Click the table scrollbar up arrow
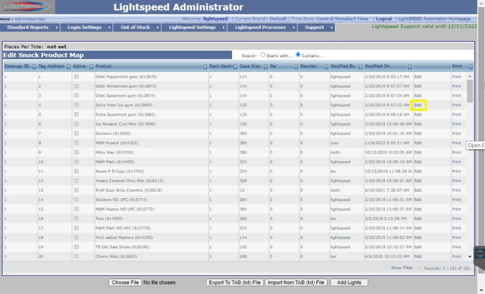This screenshot has height=294, width=485. coord(470,76)
